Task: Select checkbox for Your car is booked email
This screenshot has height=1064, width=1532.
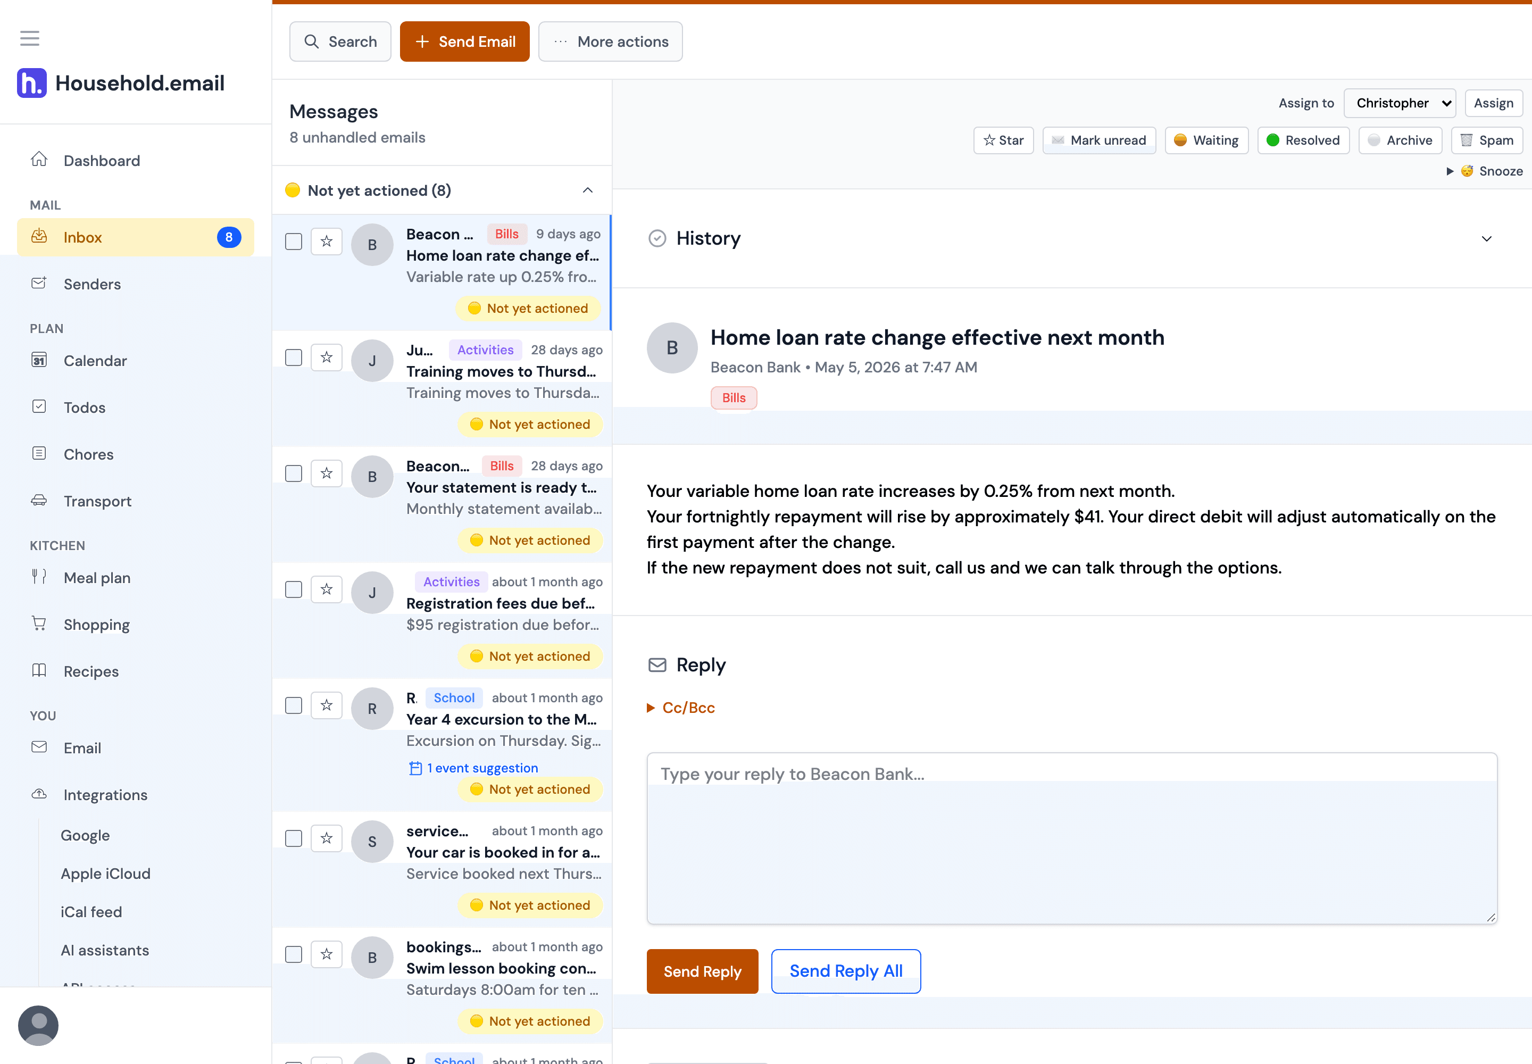Action: (x=293, y=838)
